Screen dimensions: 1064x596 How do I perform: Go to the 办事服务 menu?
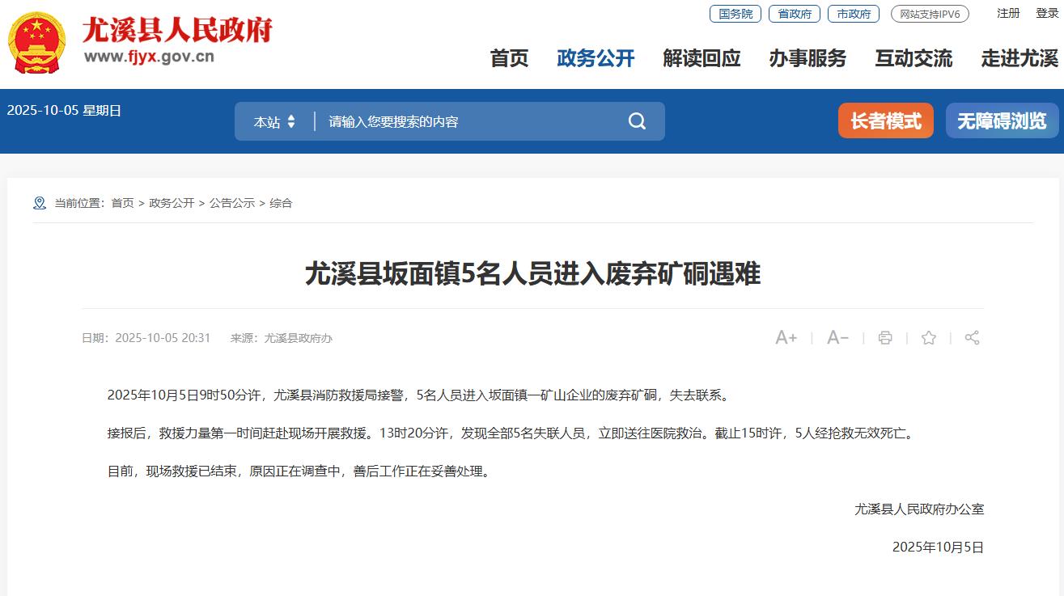click(808, 58)
